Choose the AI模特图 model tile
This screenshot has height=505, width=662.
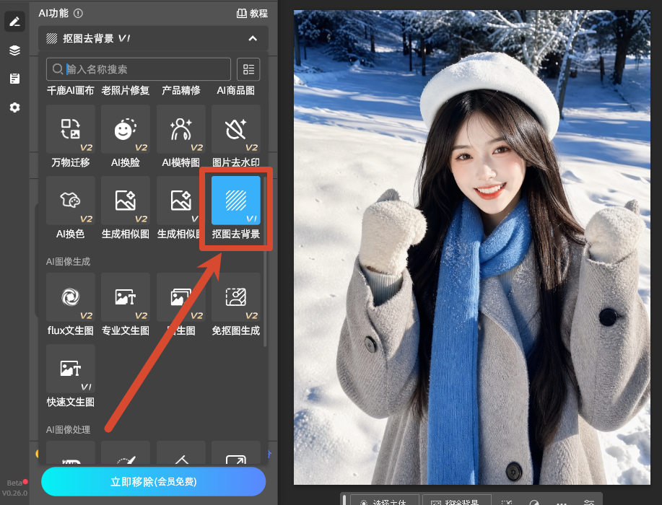point(180,129)
